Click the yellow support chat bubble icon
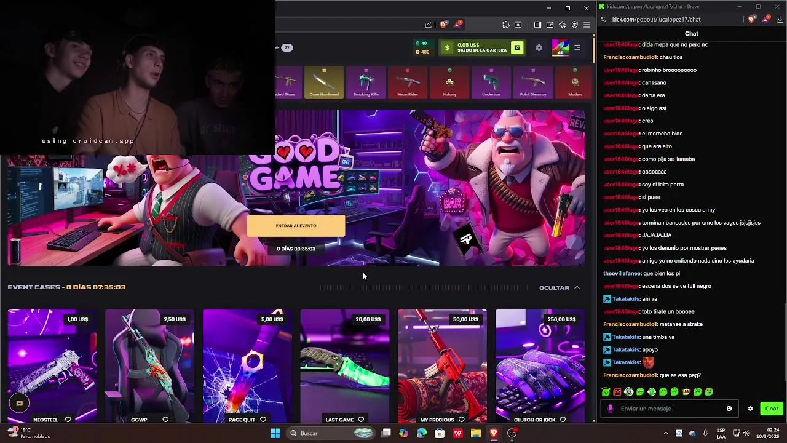 [x=19, y=403]
